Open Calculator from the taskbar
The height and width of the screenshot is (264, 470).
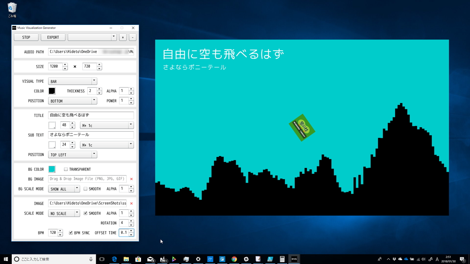(282, 259)
